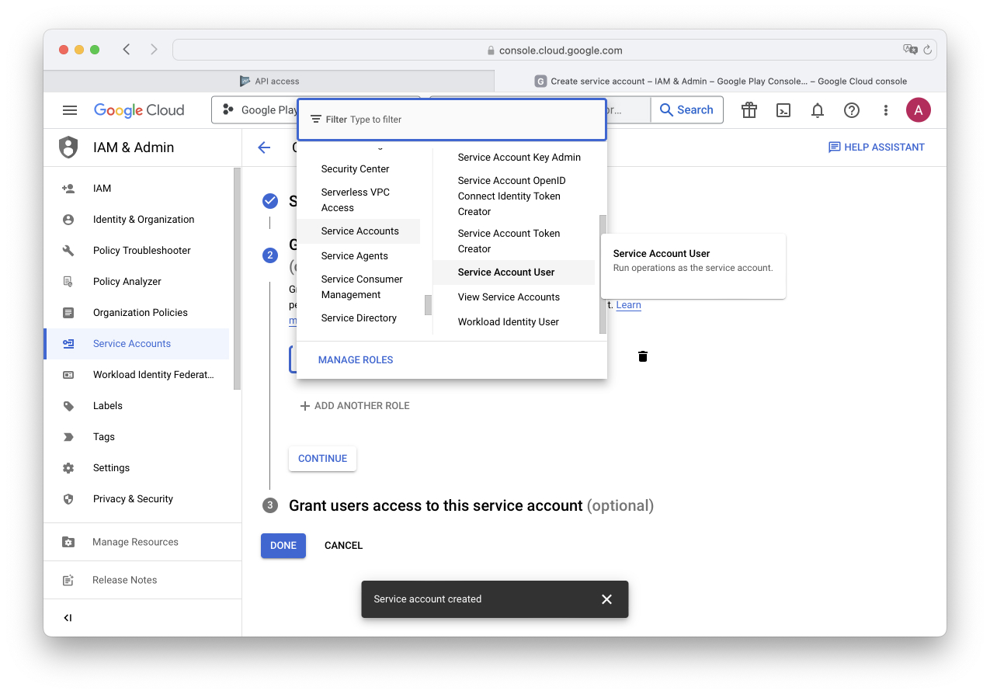The width and height of the screenshot is (990, 694).
Task: Click the translate icon in address bar
Action: [x=910, y=50]
